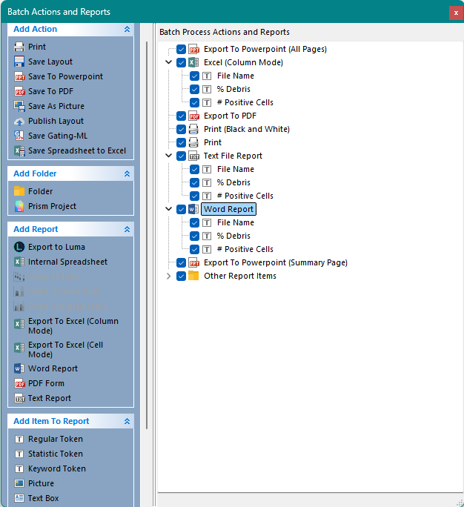Disable the Word Report checkbox
This screenshot has height=507, width=464.
pos(181,209)
